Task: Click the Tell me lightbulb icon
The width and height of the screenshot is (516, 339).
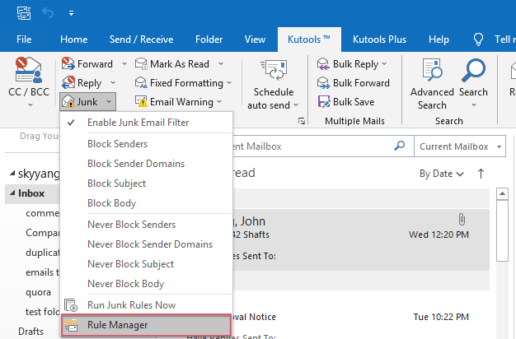Action: coord(478,39)
